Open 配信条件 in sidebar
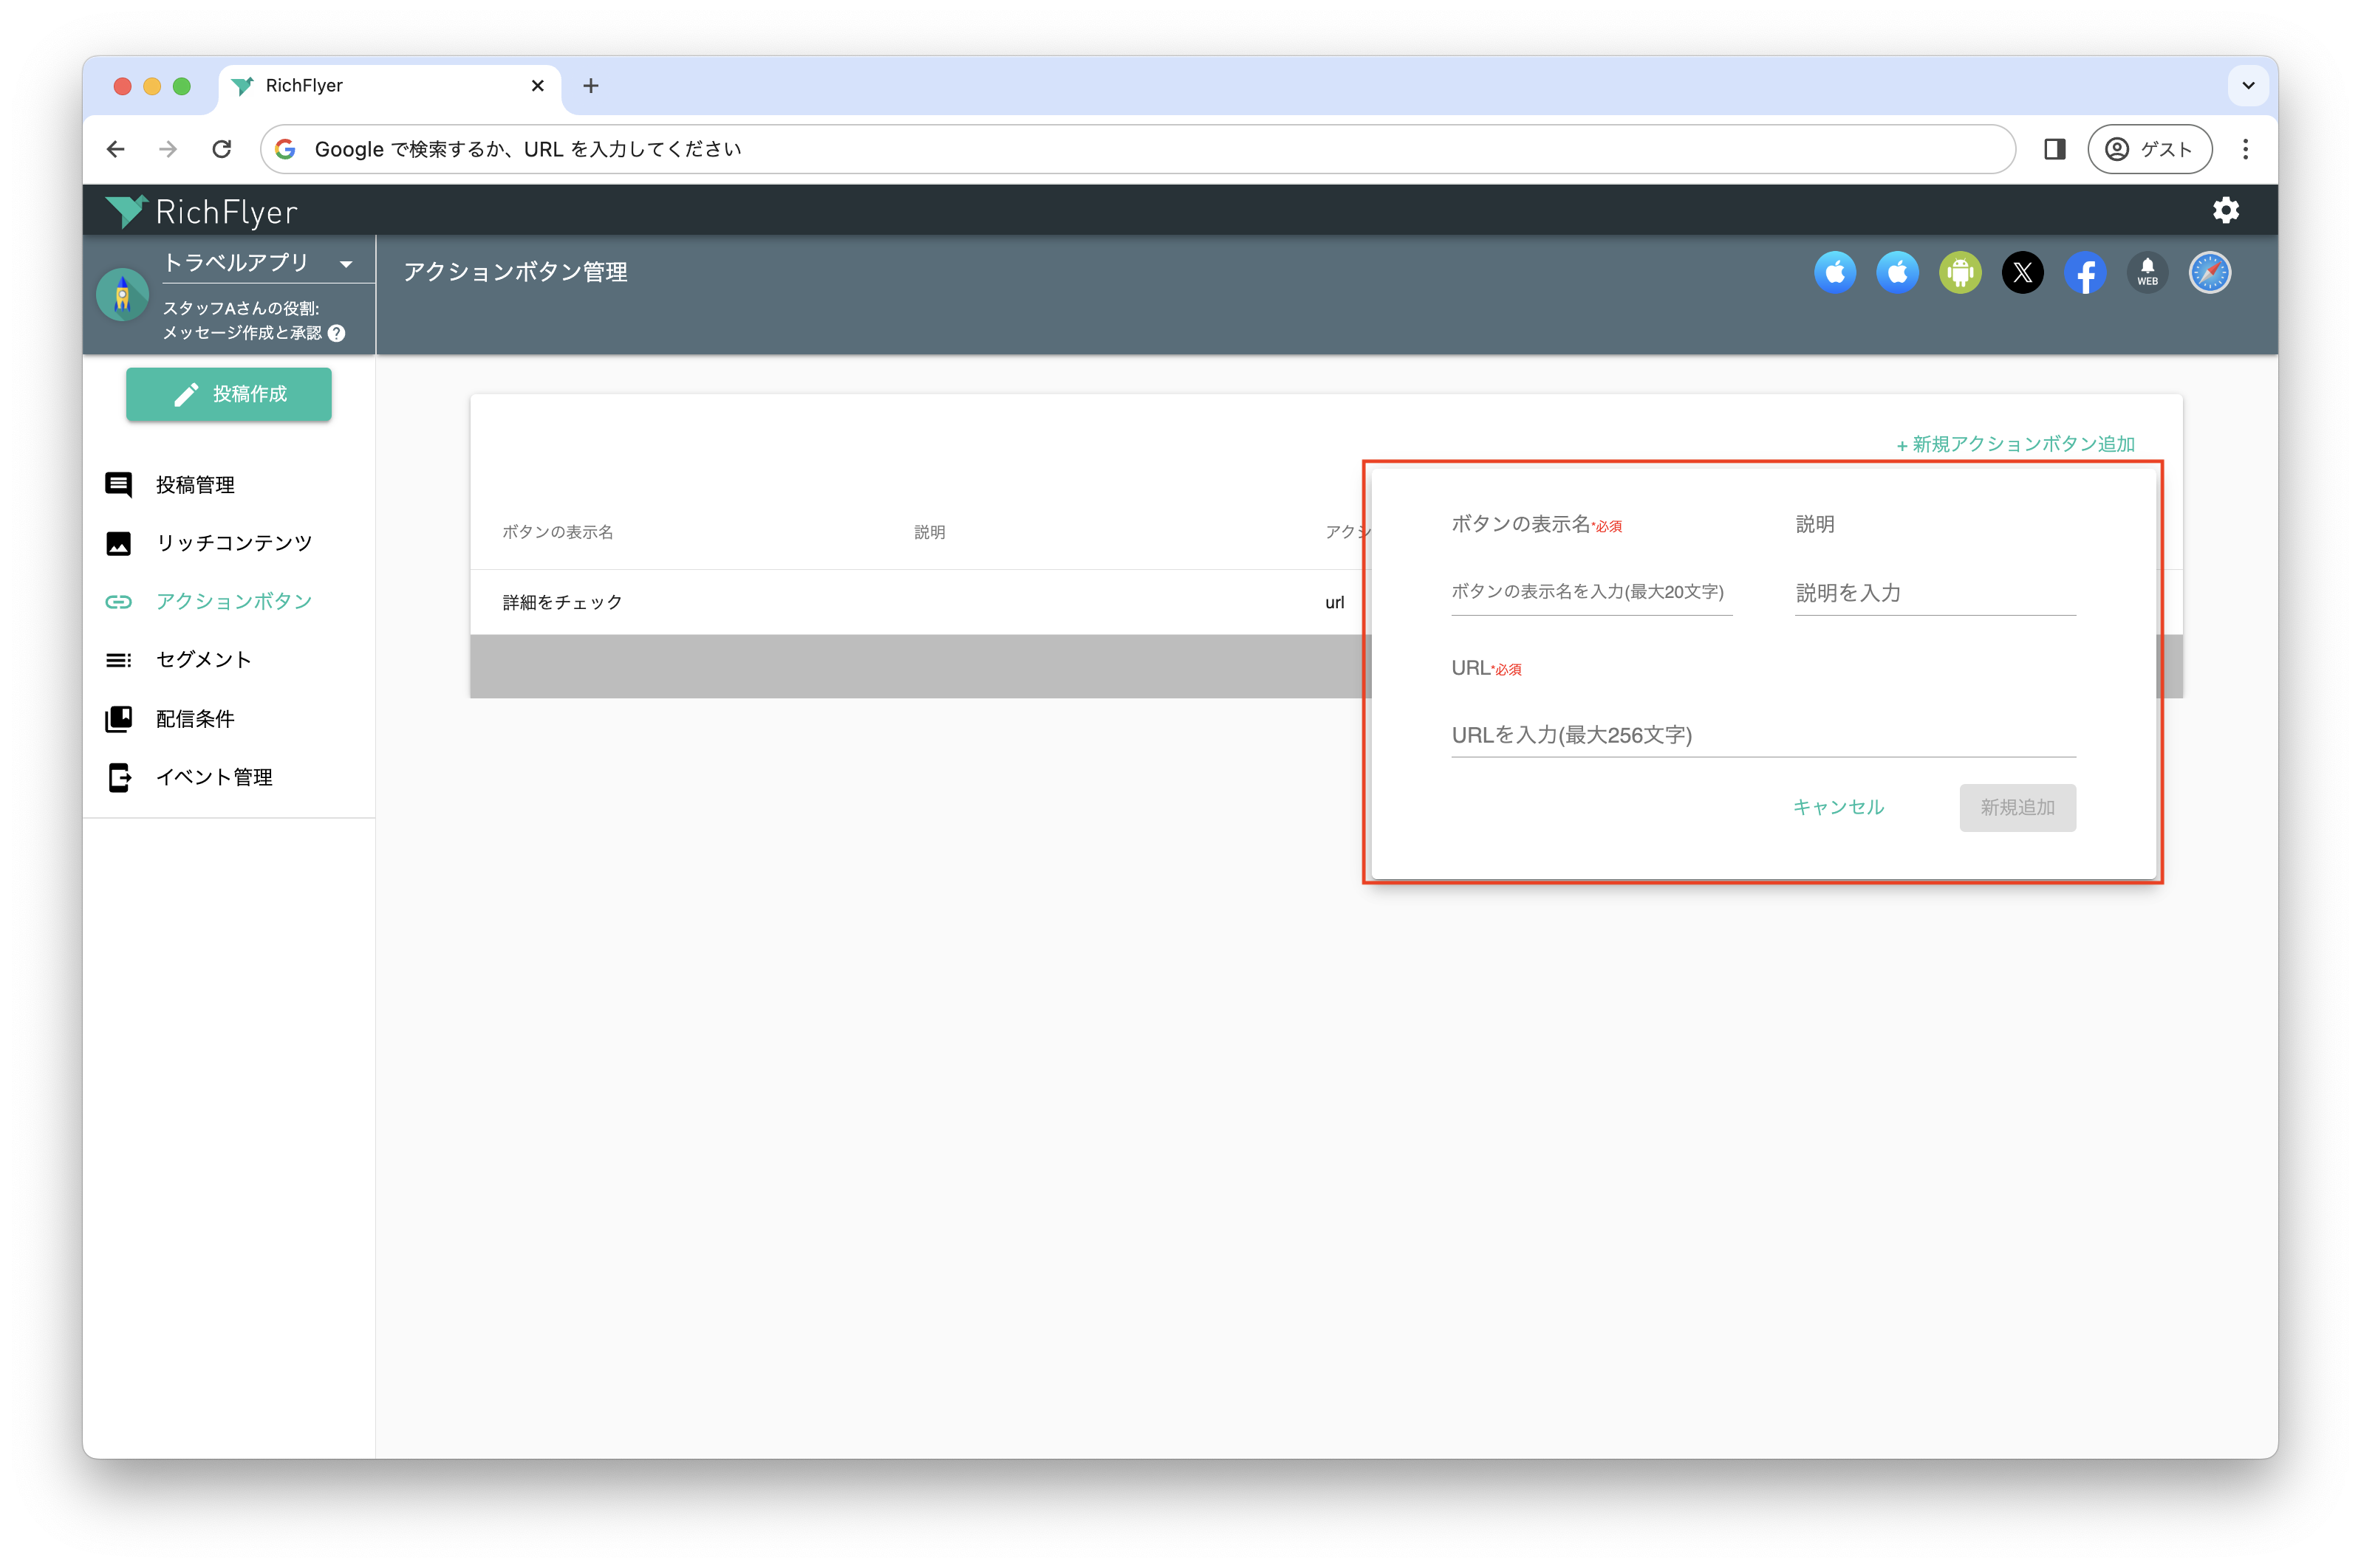2361x1568 pixels. 195,719
